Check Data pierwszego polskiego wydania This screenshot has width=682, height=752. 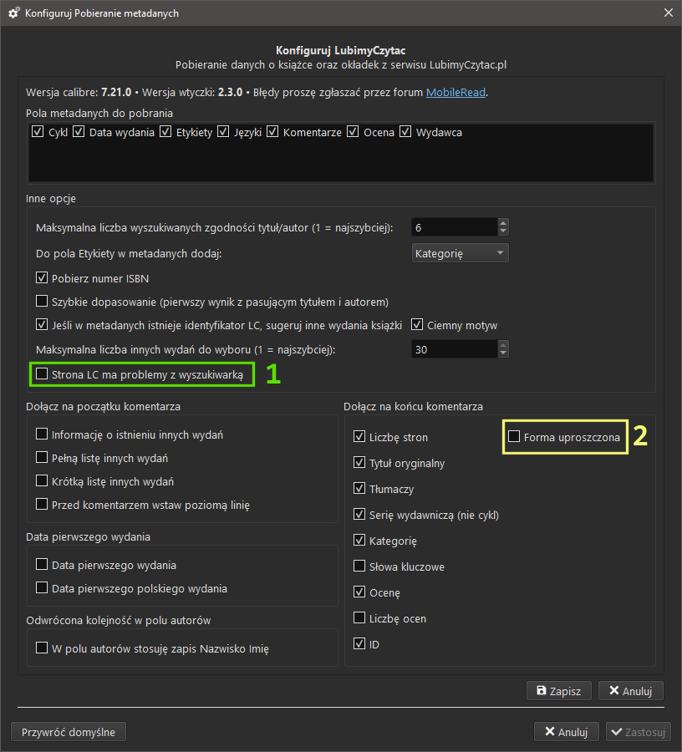coord(43,588)
